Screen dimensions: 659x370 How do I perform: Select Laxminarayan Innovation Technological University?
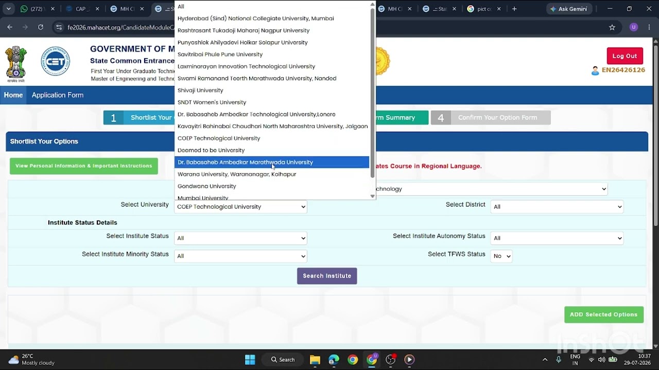point(272,66)
